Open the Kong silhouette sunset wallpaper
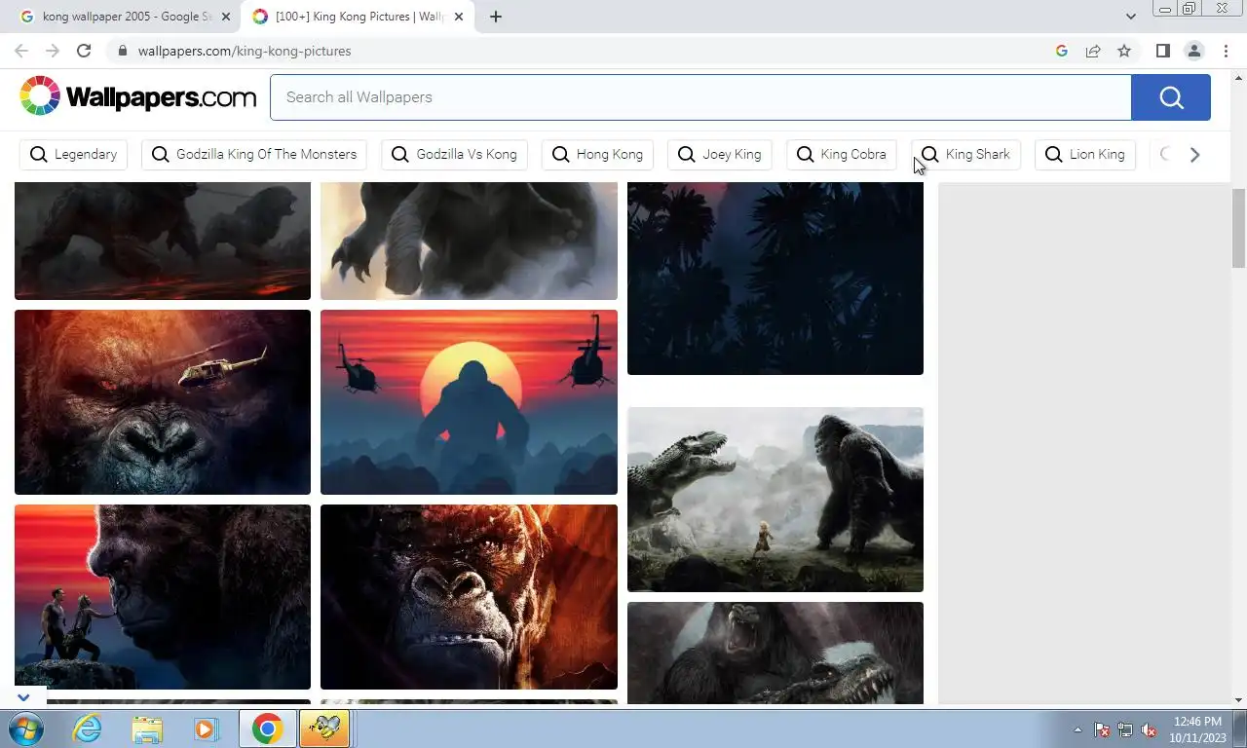1247x748 pixels. tap(469, 402)
